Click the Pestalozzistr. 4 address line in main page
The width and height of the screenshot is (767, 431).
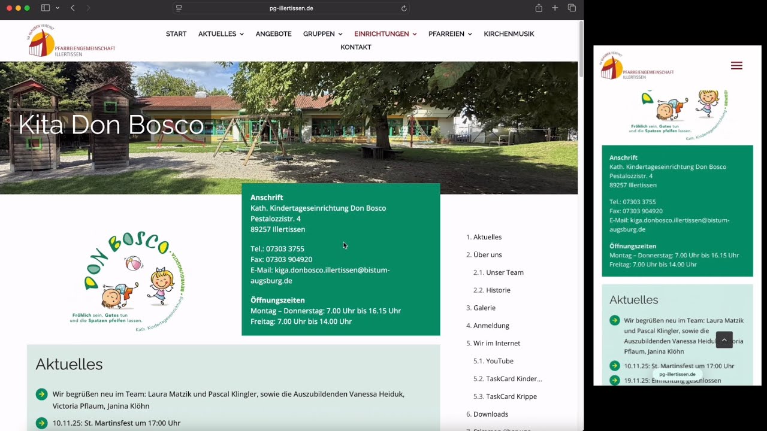[276, 218]
